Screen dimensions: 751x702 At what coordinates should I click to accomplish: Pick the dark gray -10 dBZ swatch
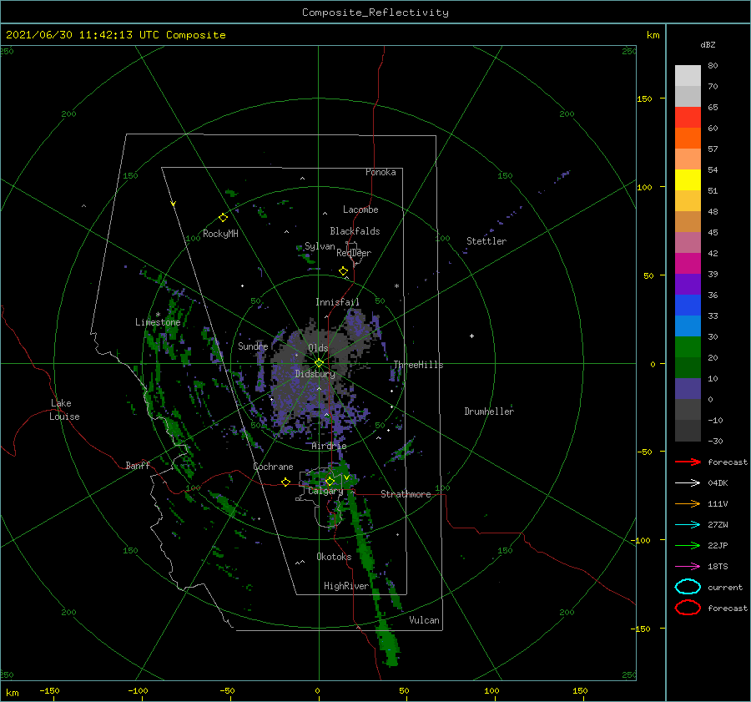[x=688, y=431]
